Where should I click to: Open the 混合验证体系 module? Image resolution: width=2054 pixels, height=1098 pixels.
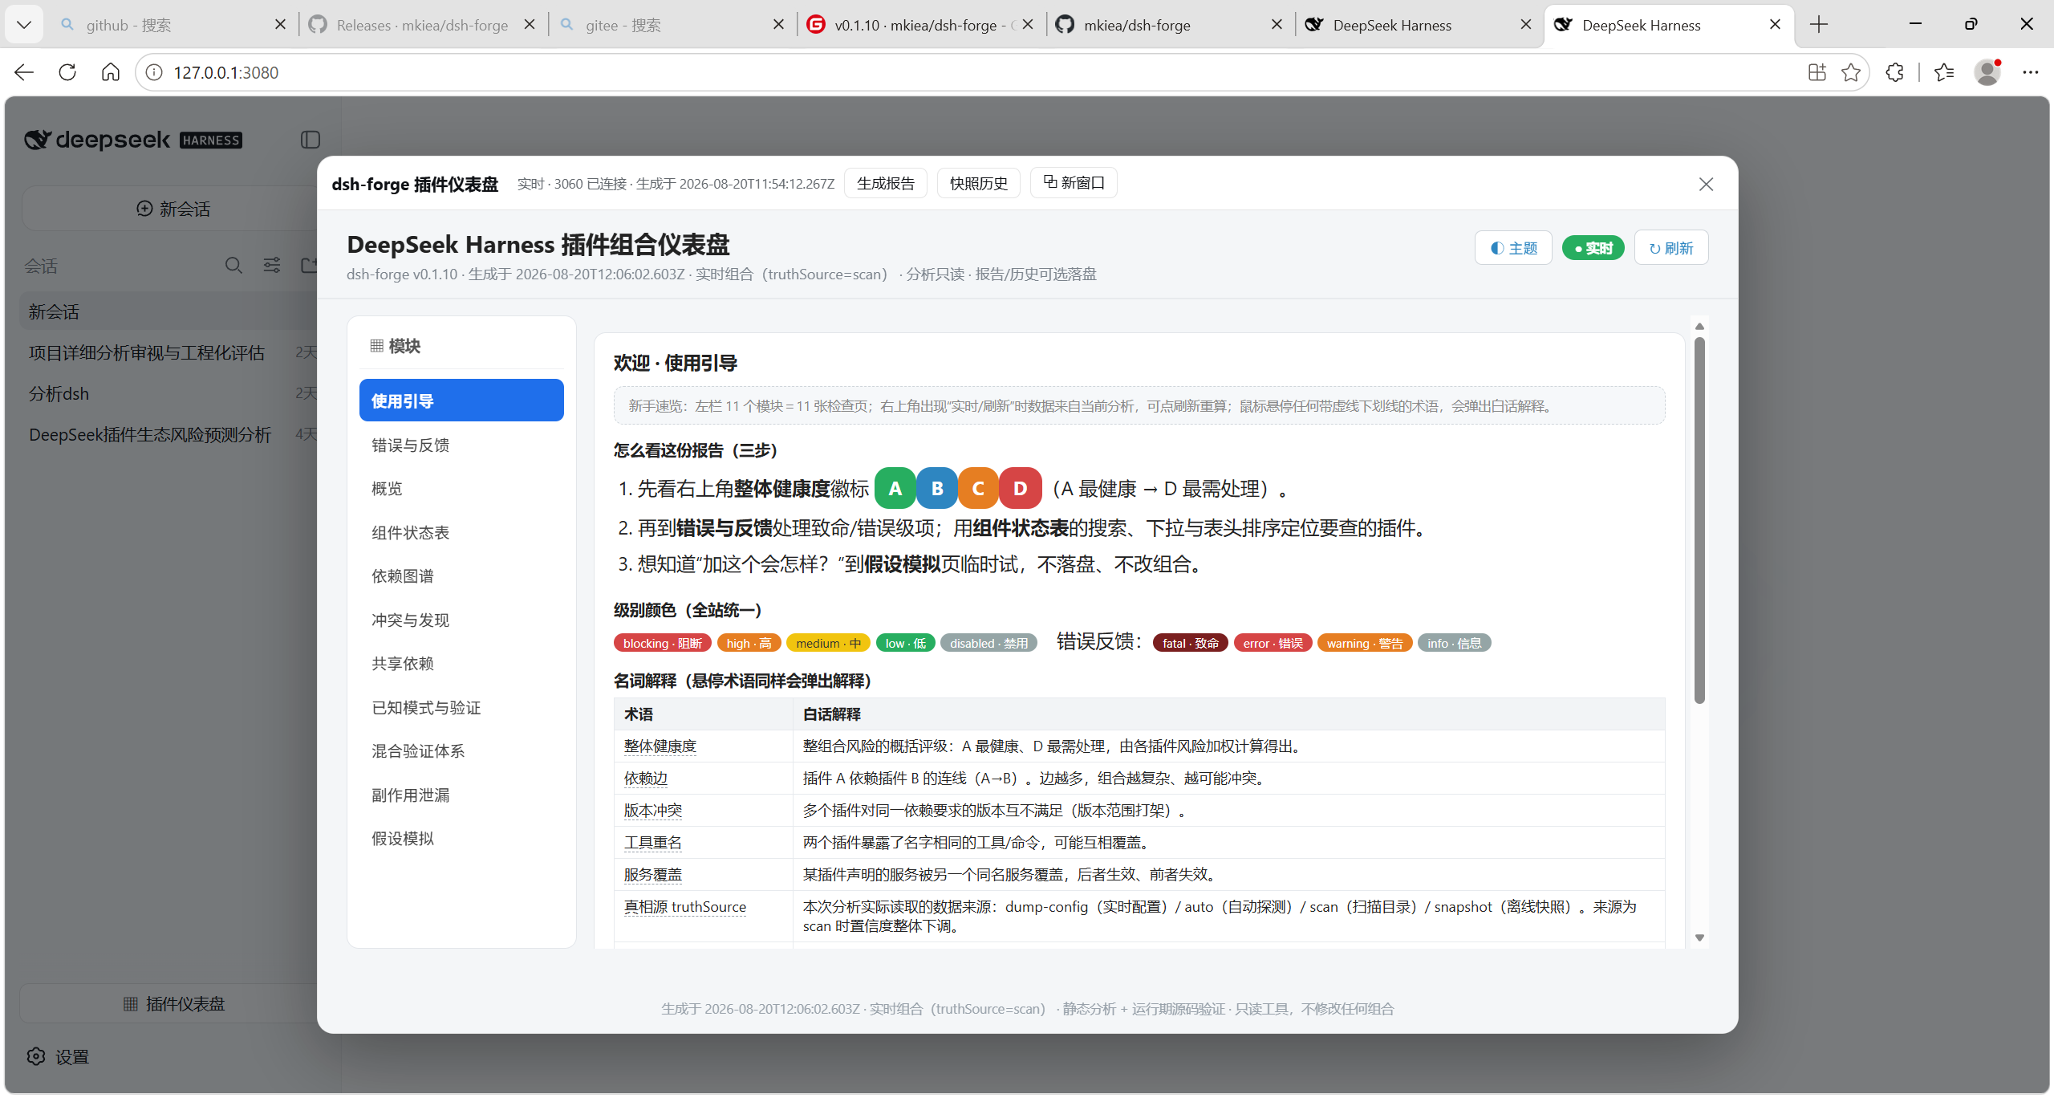(x=461, y=750)
